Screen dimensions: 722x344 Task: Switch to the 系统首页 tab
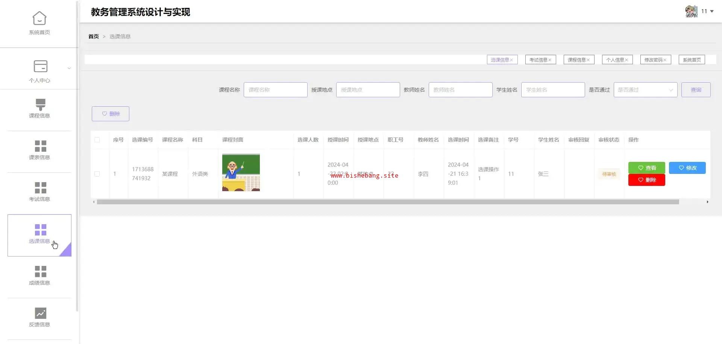click(x=692, y=60)
